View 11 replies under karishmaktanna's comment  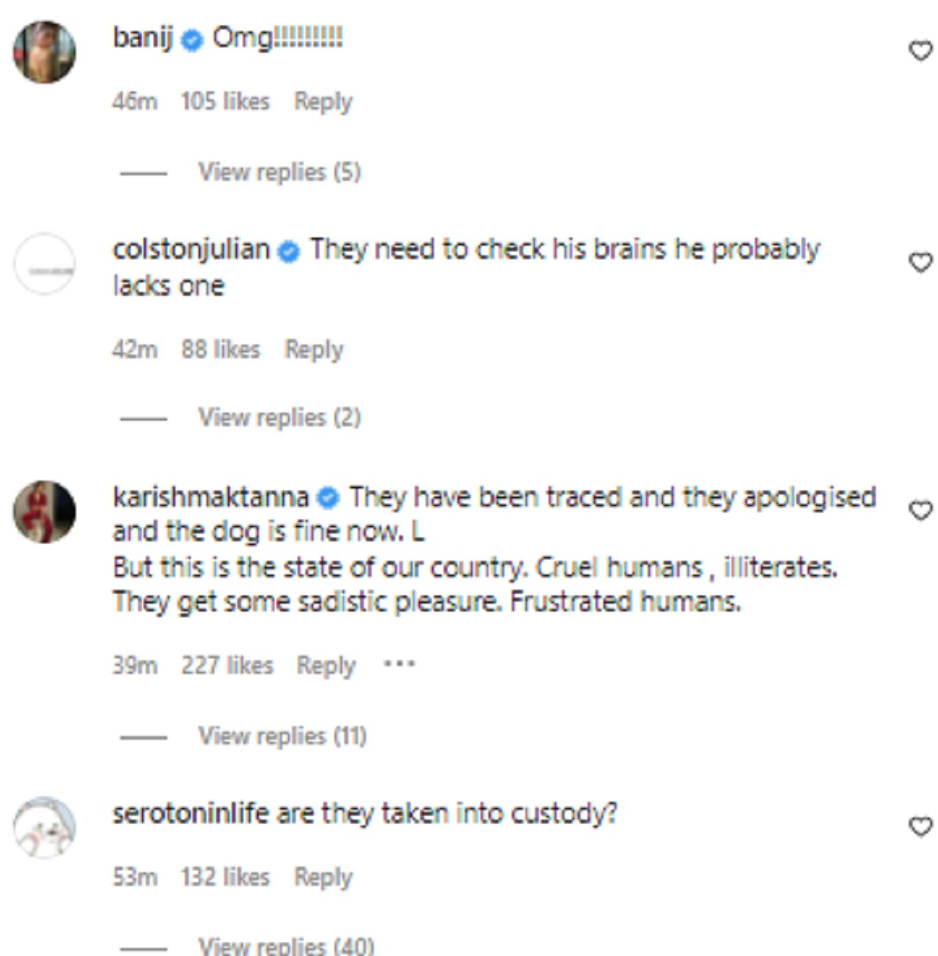(281, 736)
